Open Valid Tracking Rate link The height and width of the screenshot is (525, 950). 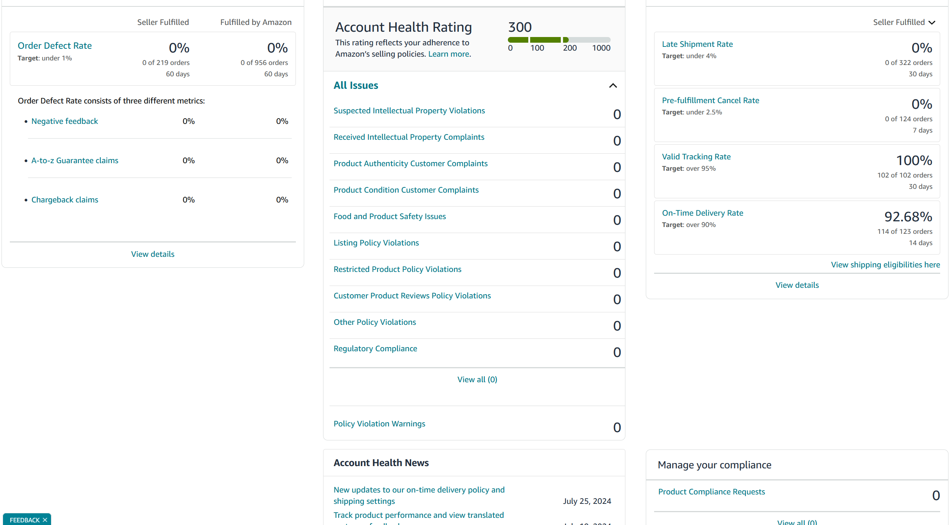(696, 157)
